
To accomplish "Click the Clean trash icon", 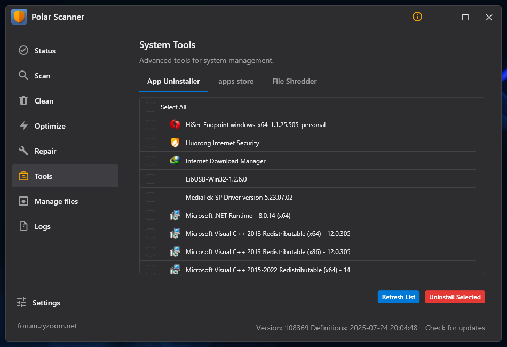I will click(23, 100).
